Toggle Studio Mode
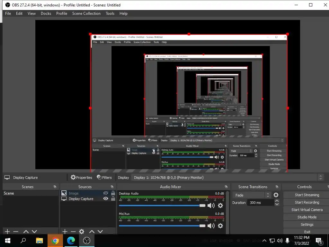The width and height of the screenshot is (329, 247). tap(307, 217)
